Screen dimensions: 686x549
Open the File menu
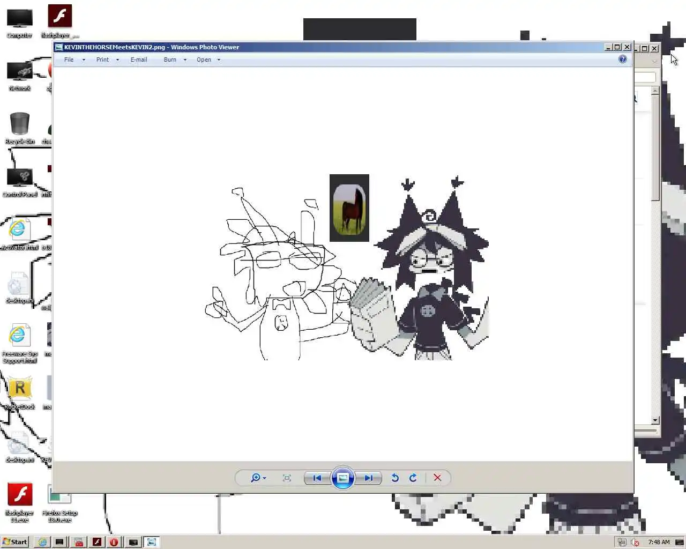click(69, 60)
